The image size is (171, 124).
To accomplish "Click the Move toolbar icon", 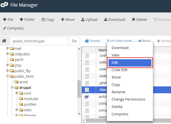I will tap(63, 20).
